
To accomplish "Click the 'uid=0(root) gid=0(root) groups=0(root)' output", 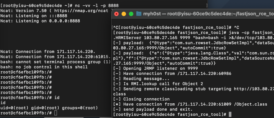I will click(49, 108).
